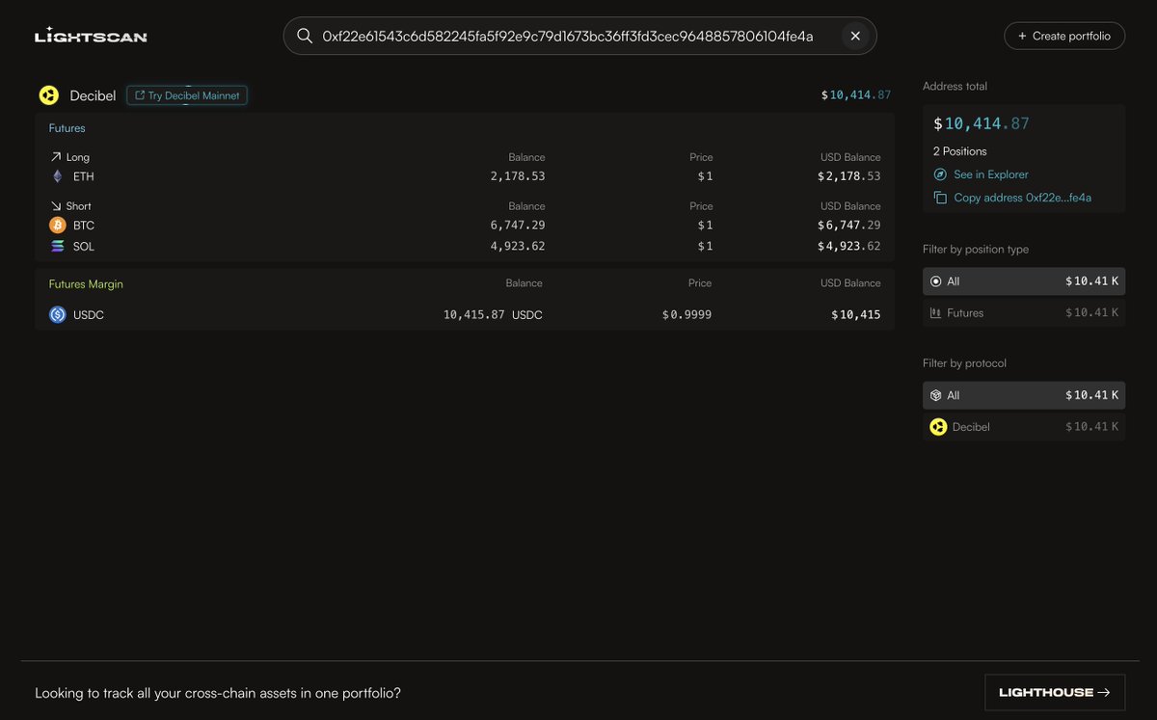Filter by Futures position type
This screenshot has width=1157, height=720.
pos(1024,312)
